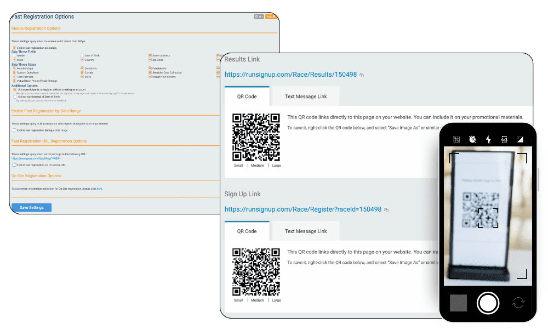Uncheck the Custom Questions checkbox
The width and height of the screenshot is (548, 329).
pyautogui.click(x=14, y=72)
